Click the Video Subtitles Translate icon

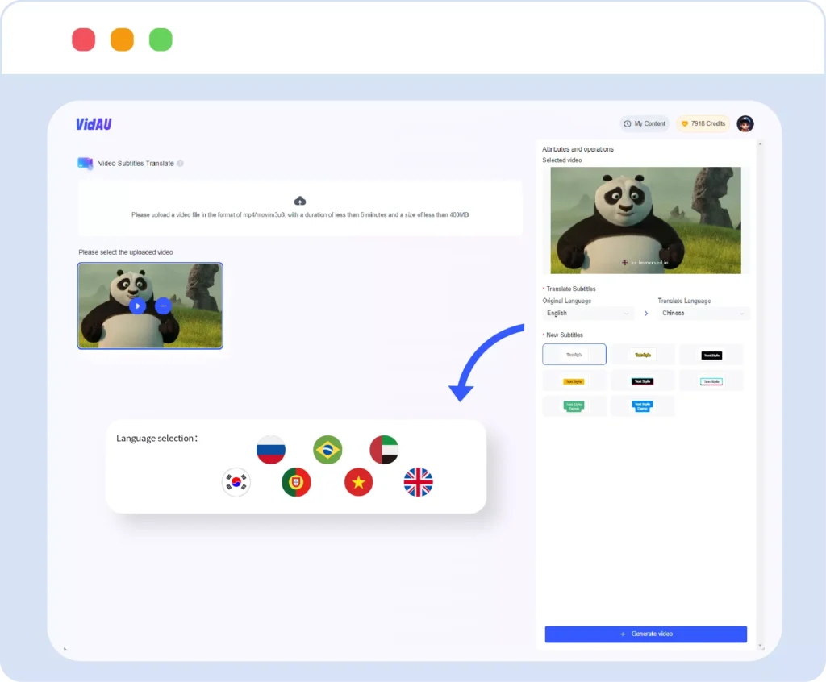click(x=85, y=164)
